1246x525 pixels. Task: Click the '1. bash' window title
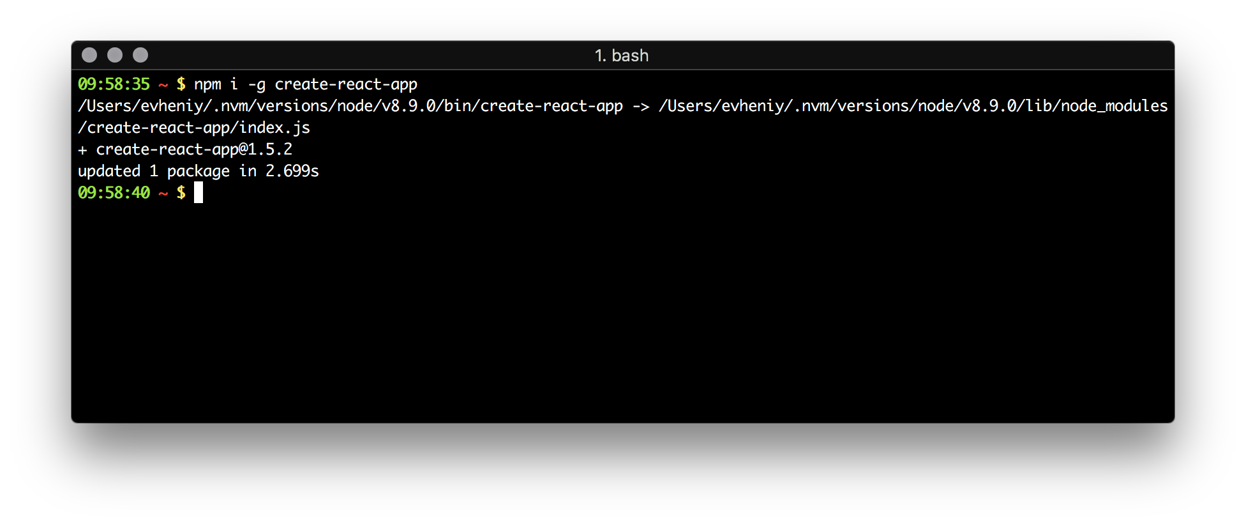click(x=622, y=56)
